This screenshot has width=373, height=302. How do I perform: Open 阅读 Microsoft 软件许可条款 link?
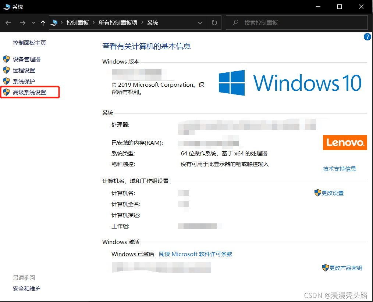click(x=196, y=254)
